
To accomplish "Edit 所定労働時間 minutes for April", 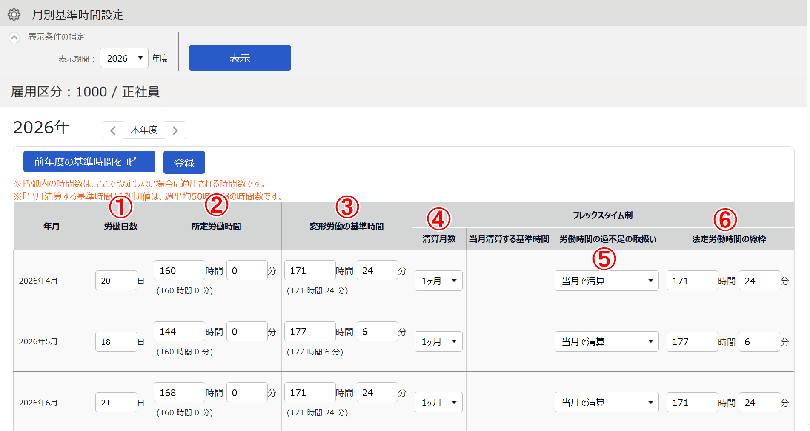I will pos(247,270).
